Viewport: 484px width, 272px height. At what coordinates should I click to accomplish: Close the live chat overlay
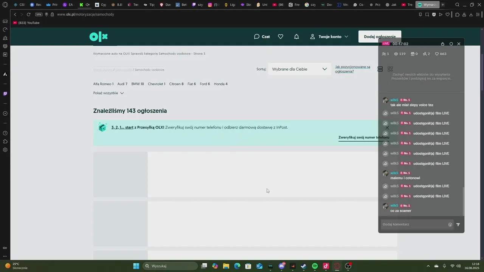click(459, 44)
